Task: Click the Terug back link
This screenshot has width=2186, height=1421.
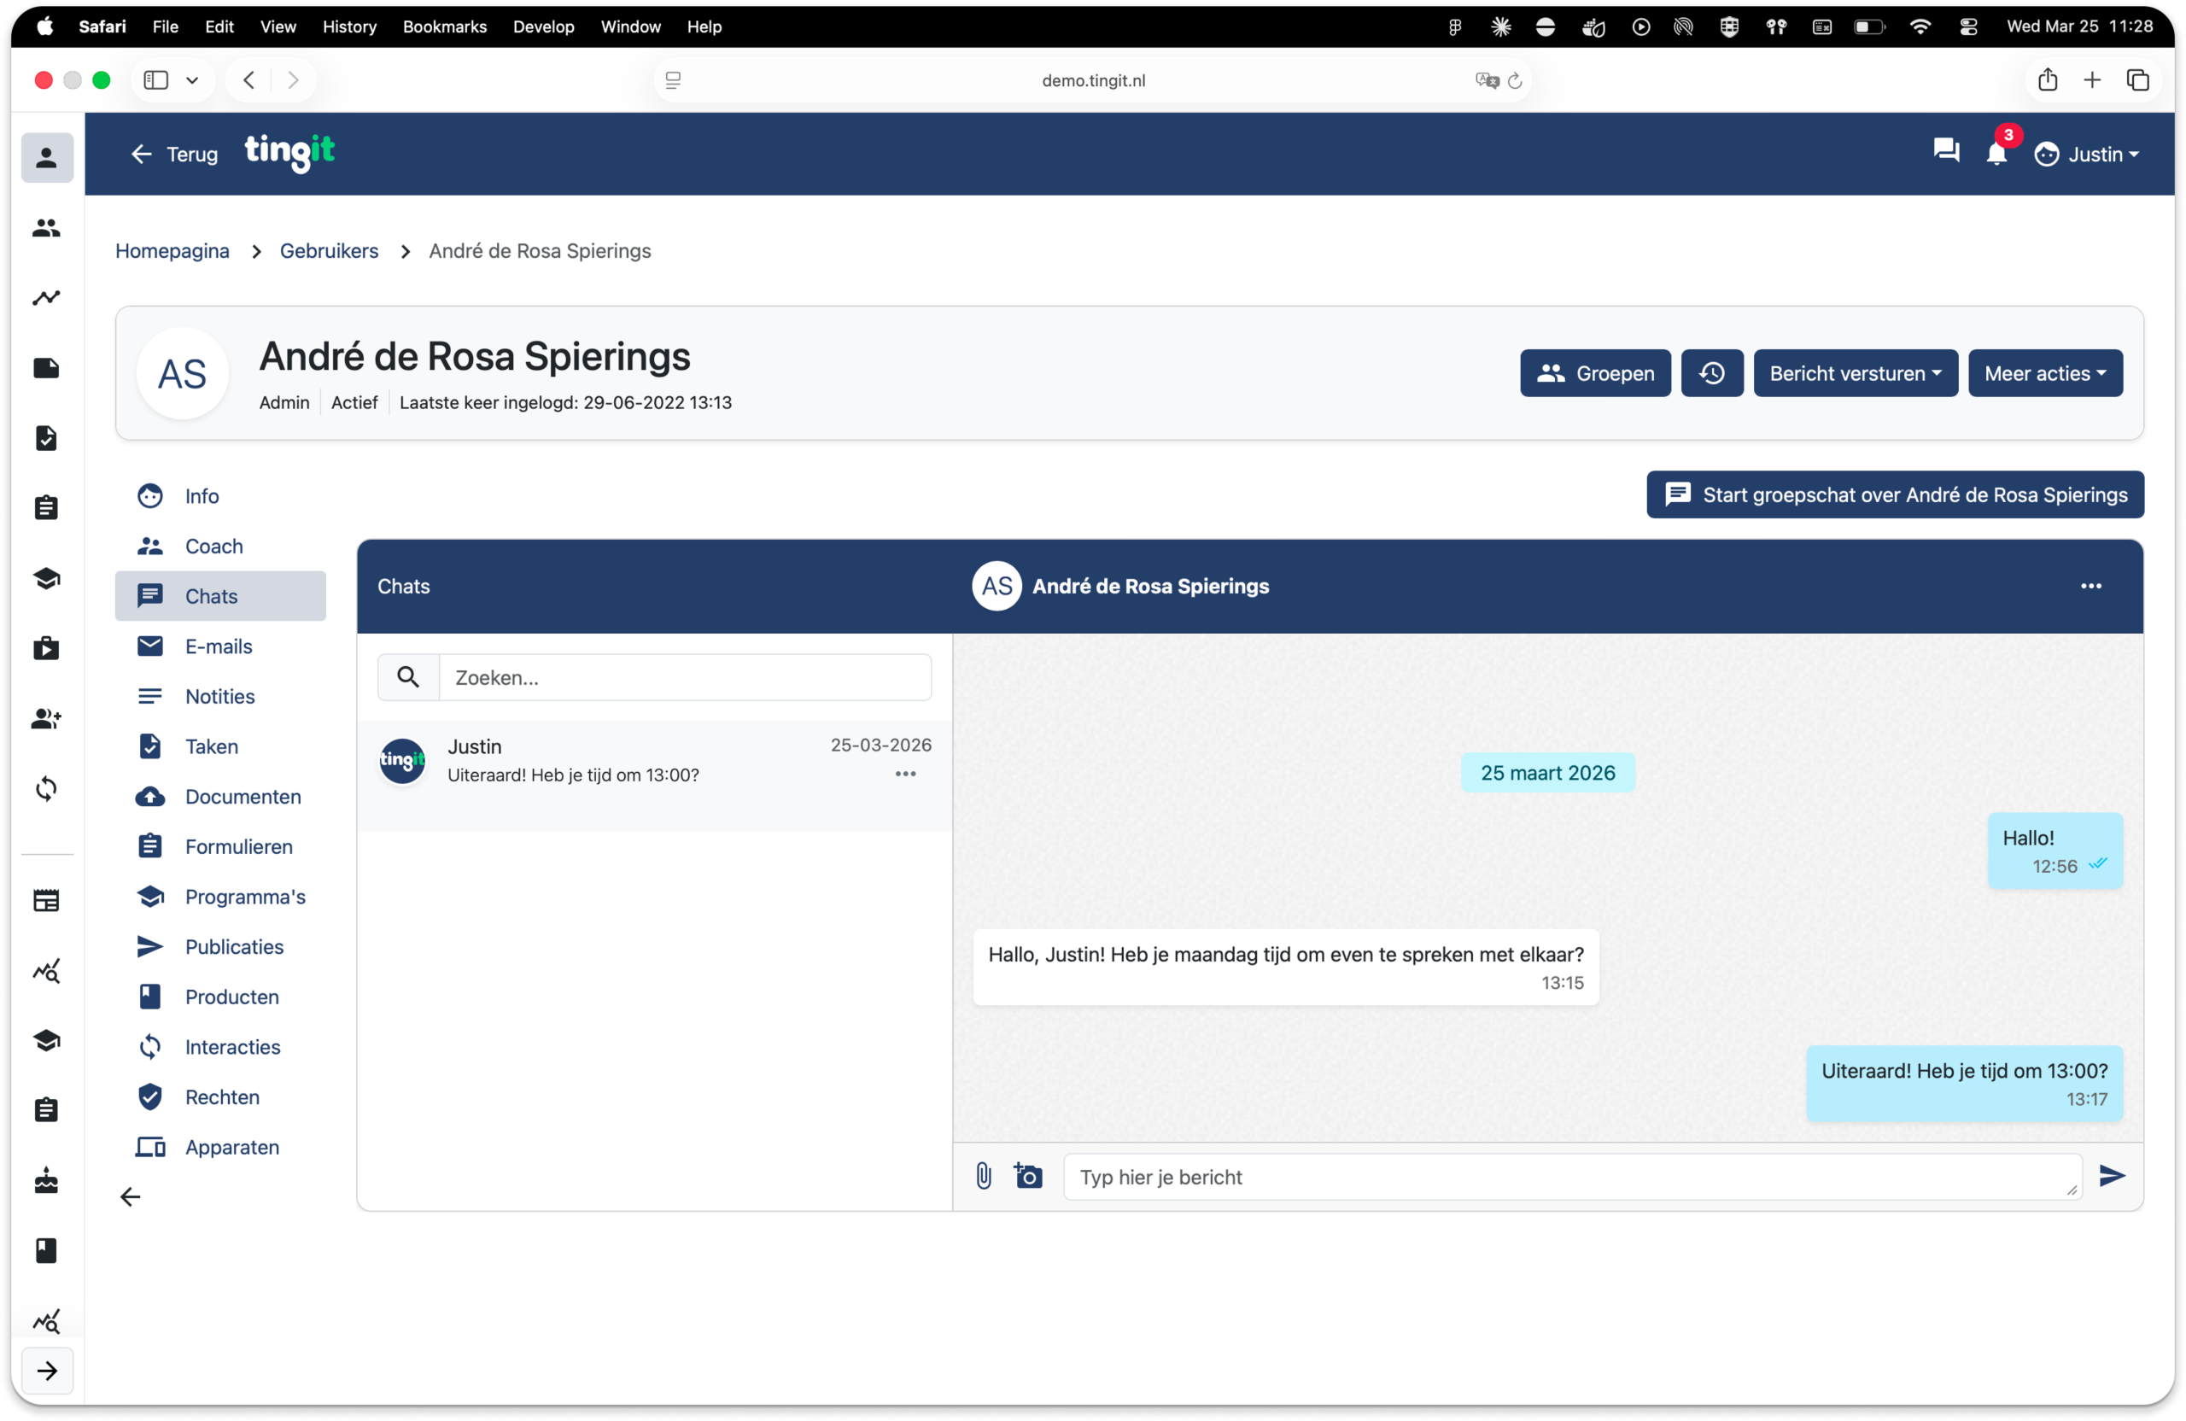Action: [x=174, y=155]
